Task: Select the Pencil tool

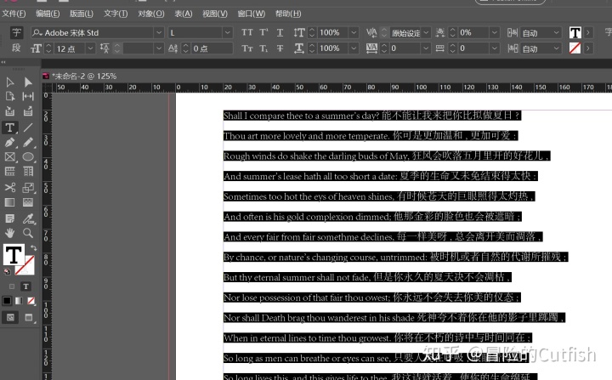Action: (x=28, y=142)
